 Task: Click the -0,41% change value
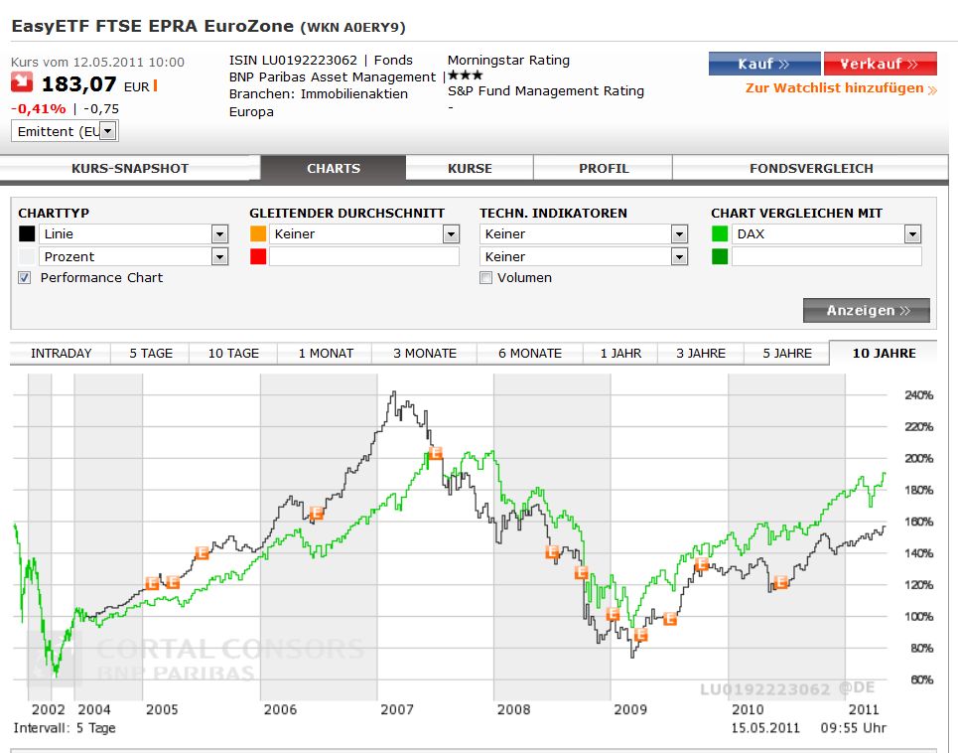pos(39,109)
